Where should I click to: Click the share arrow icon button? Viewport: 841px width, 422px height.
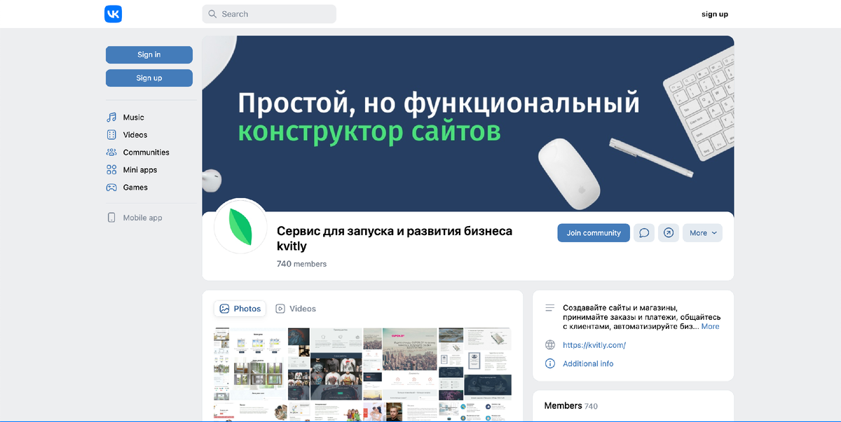(669, 233)
